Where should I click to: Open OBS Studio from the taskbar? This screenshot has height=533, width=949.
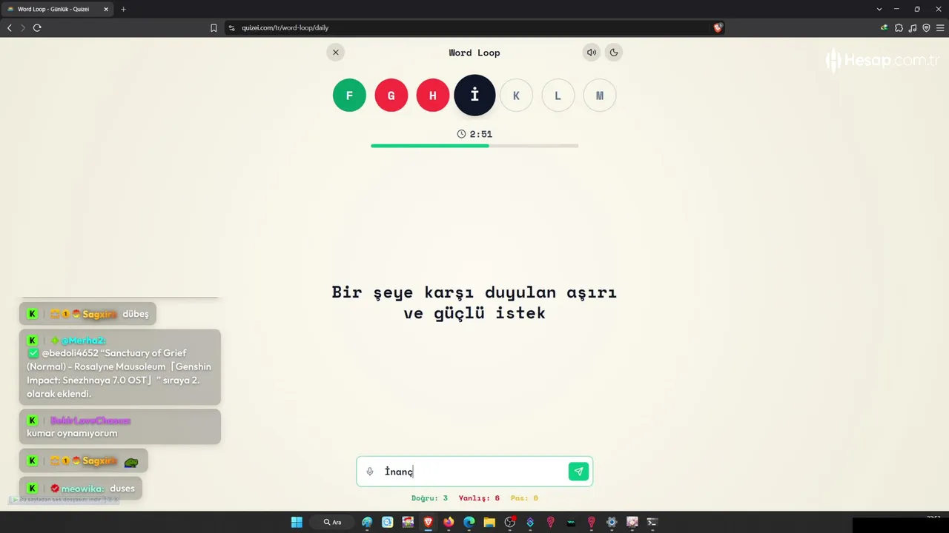click(509, 522)
